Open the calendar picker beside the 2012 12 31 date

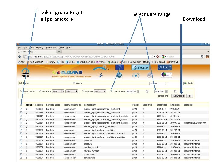(x=166, y=91)
